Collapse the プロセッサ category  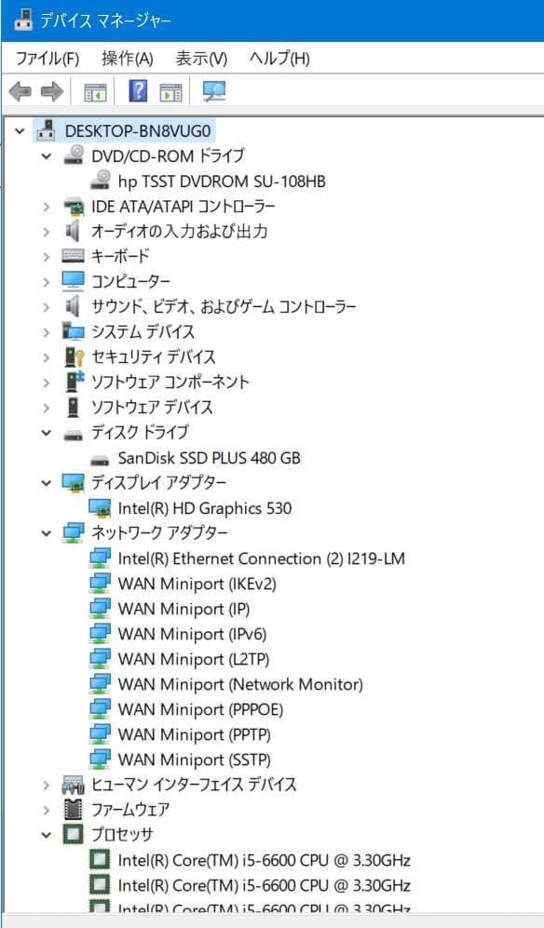(x=47, y=835)
